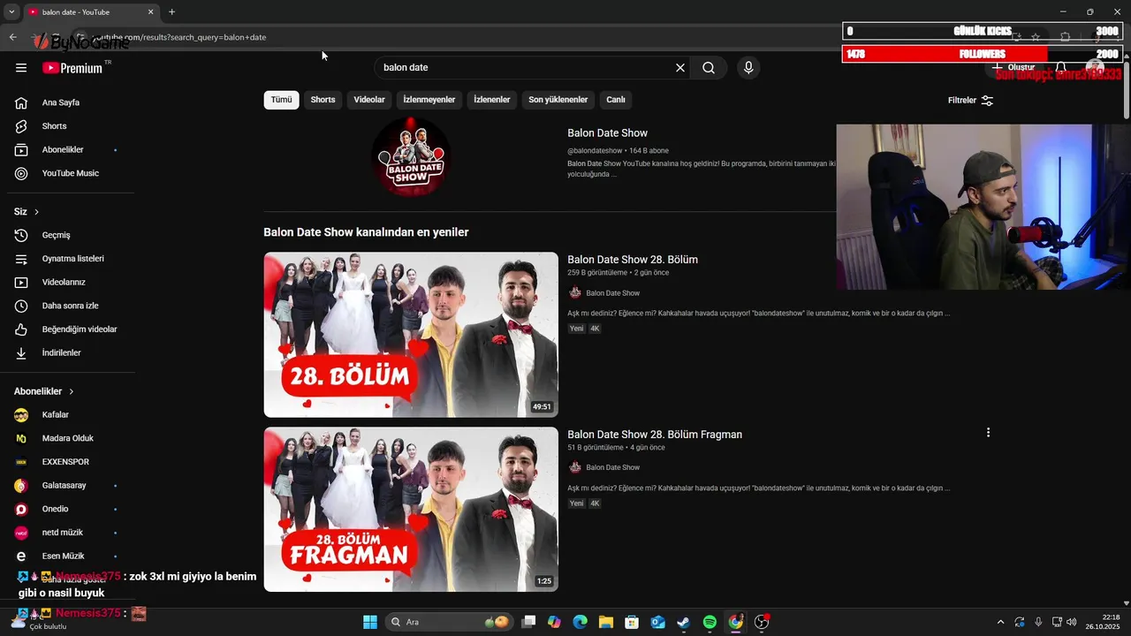This screenshot has width=1131, height=636.
Task: Open Balon Date Show 28. Bölüm Fragman title
Action: coord(655,435)
